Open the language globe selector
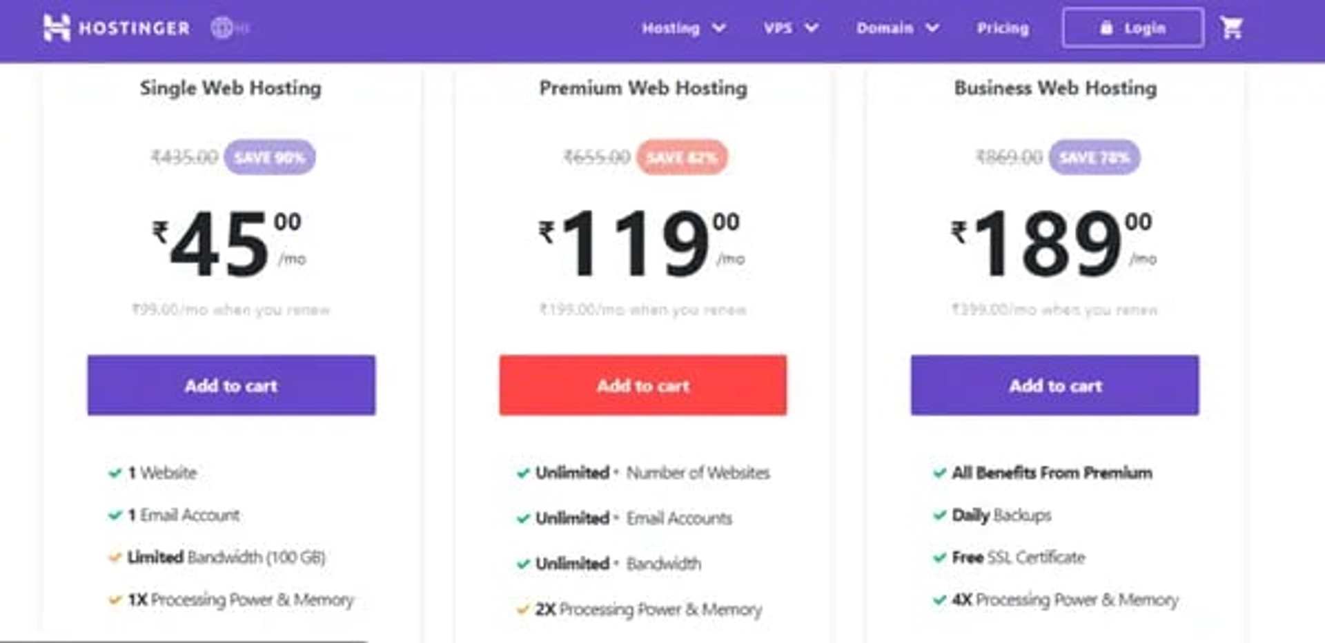 [x=222, y=28]
